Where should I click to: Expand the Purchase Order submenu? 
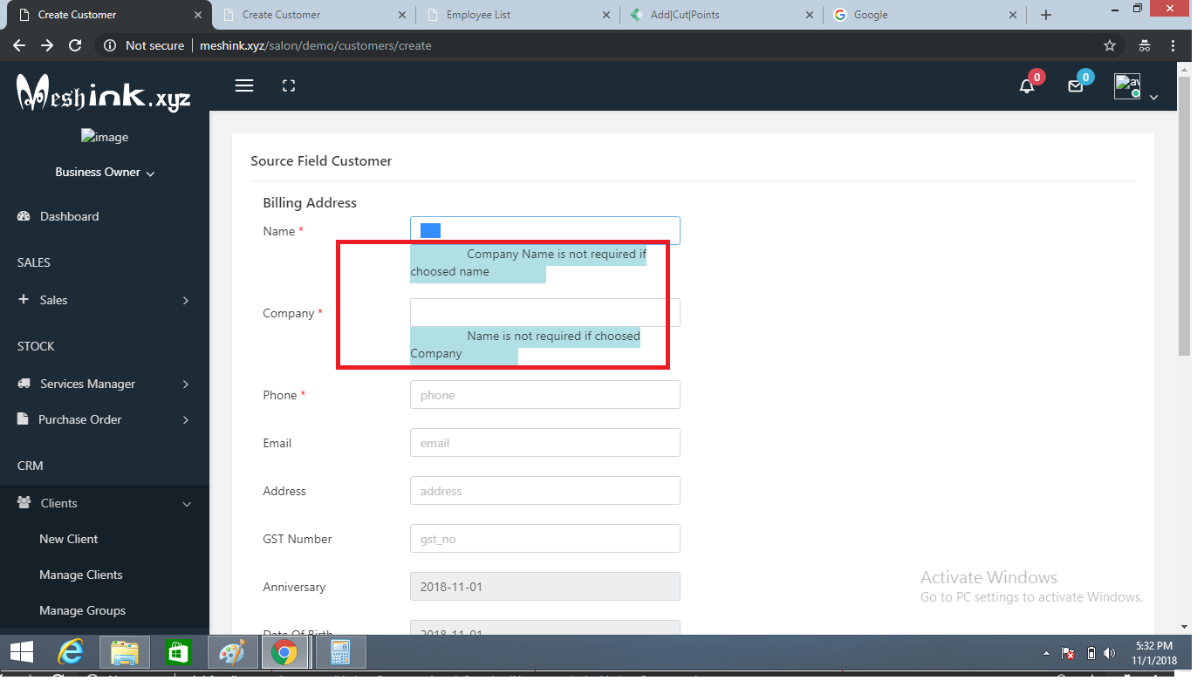186,419
